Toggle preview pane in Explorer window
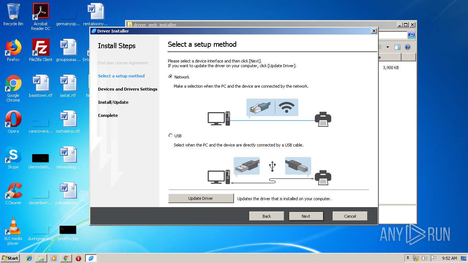Viewport: 468px width, 263px height. click(397, 47)
